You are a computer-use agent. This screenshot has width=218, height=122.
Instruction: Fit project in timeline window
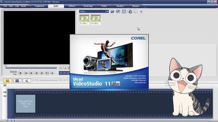[64, 80]
